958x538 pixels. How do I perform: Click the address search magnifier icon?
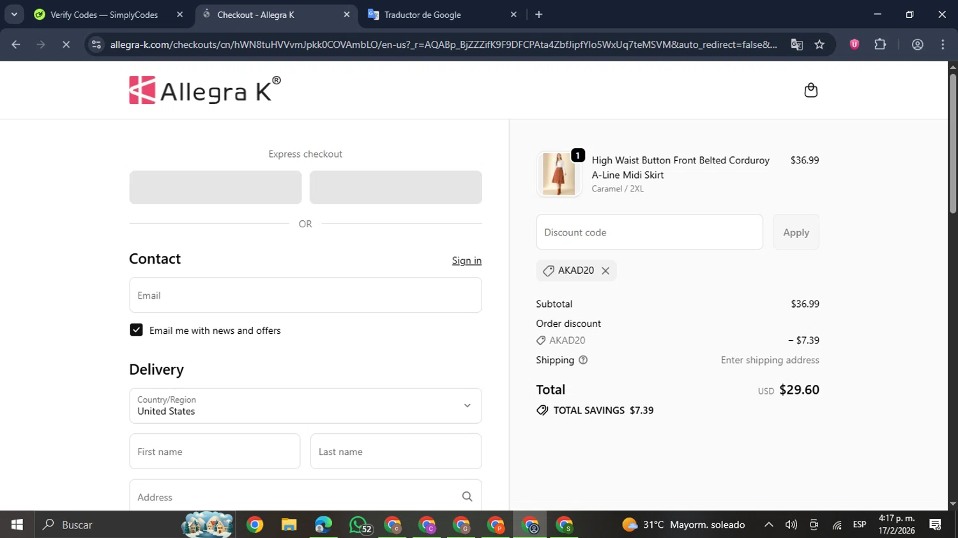467,497
